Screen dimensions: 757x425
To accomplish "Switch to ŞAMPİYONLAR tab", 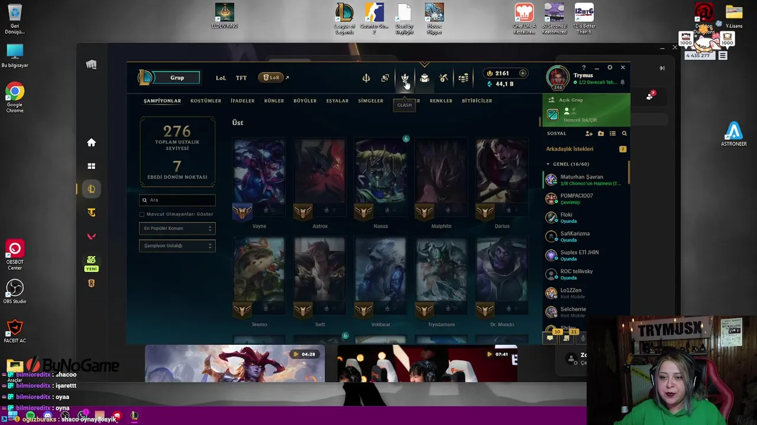I will (162, 101).
